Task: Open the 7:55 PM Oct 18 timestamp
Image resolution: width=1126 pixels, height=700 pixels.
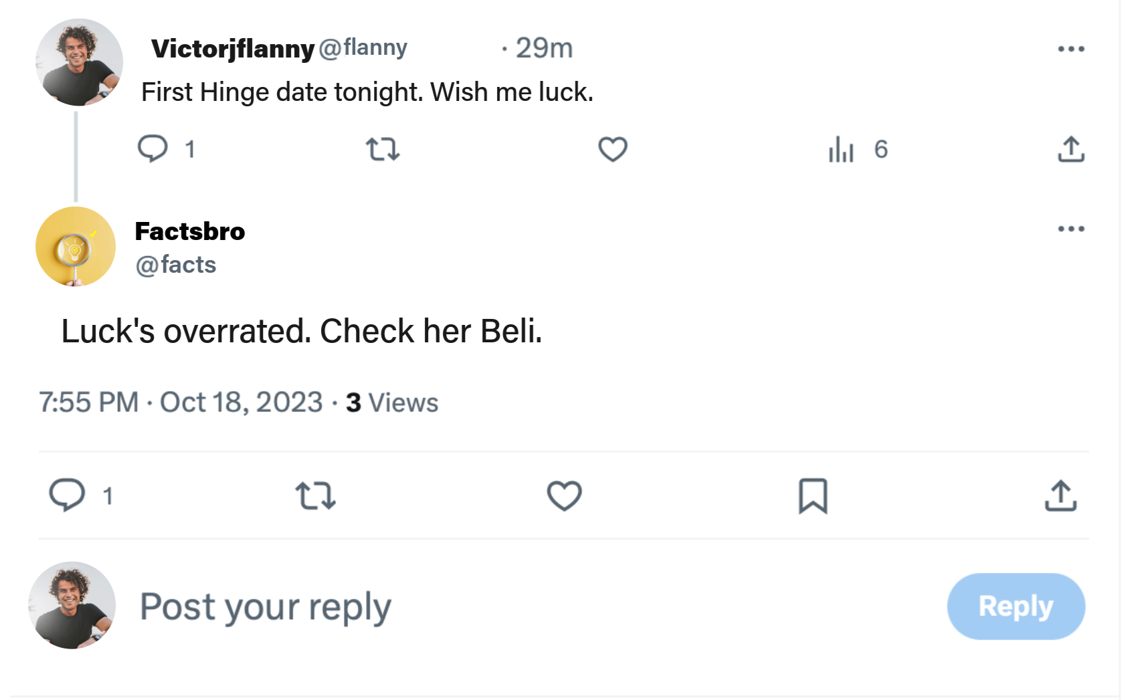Action: pyautogui.click(x=181, y=402)
